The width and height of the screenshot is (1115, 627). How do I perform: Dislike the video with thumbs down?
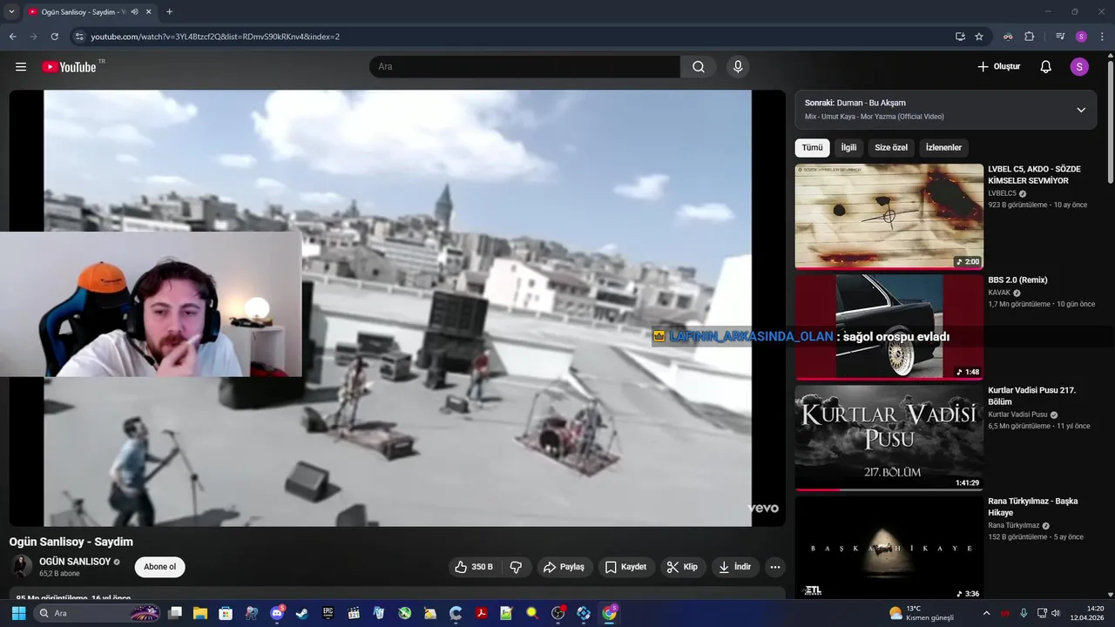pyautogui.click(x=516, y=567)
